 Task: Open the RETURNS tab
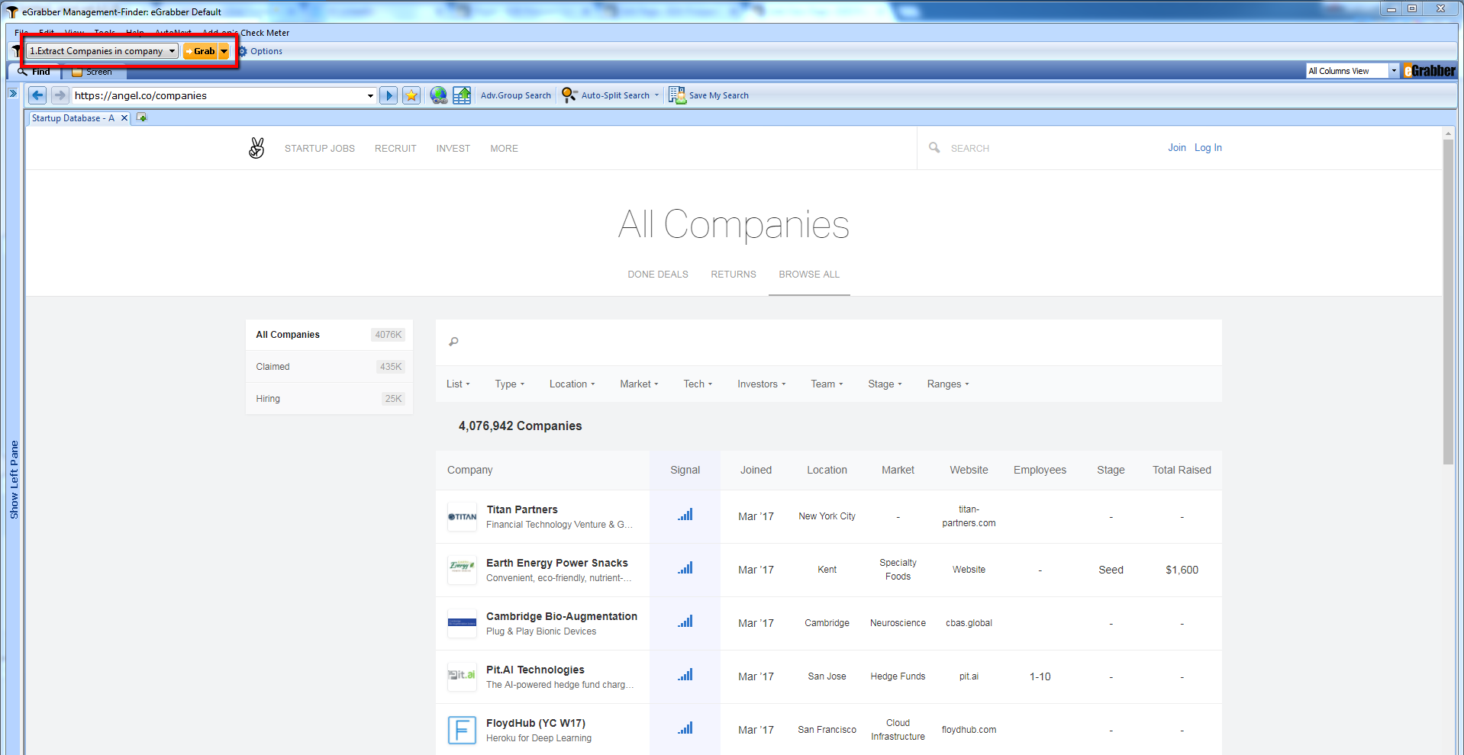[734, 274]
